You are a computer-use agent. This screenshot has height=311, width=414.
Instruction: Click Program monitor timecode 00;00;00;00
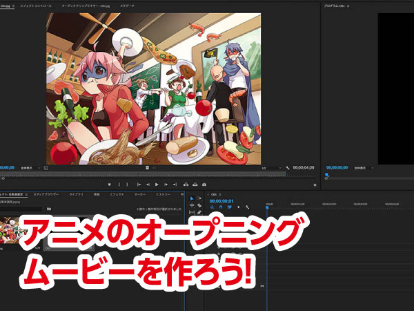337,168
